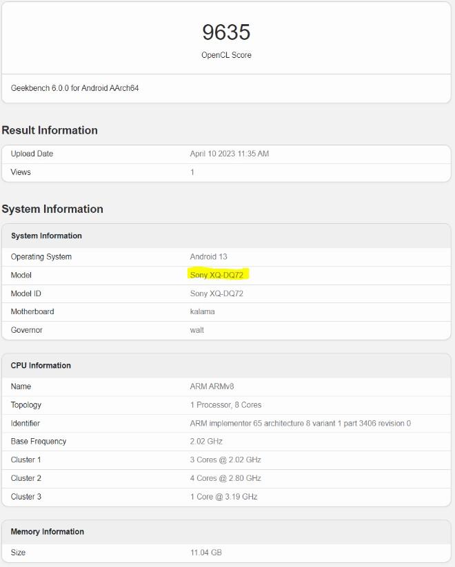Click the highlighted Sony XQ-DQ72 model value
Image resolution: width=455 pixels, height=567 pixels.
(216, 275)
